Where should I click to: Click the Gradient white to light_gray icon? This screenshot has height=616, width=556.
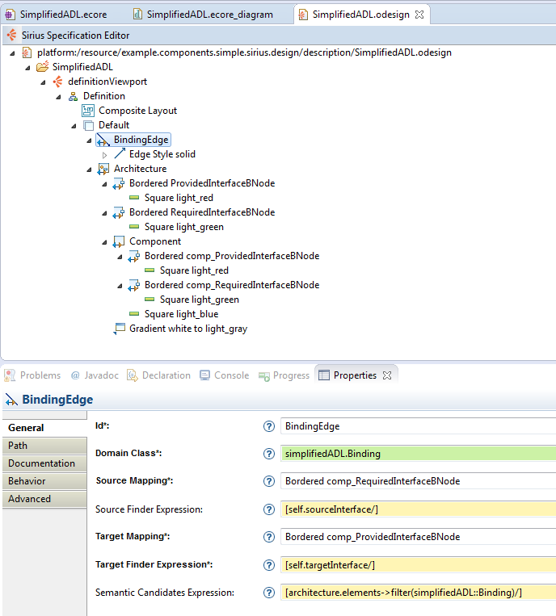coord(120,329)
